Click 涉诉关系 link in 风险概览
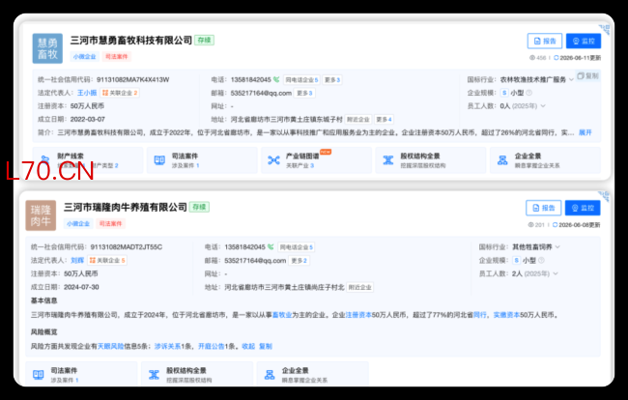Viewport: 628px width, 400px height. coord(168,346)
